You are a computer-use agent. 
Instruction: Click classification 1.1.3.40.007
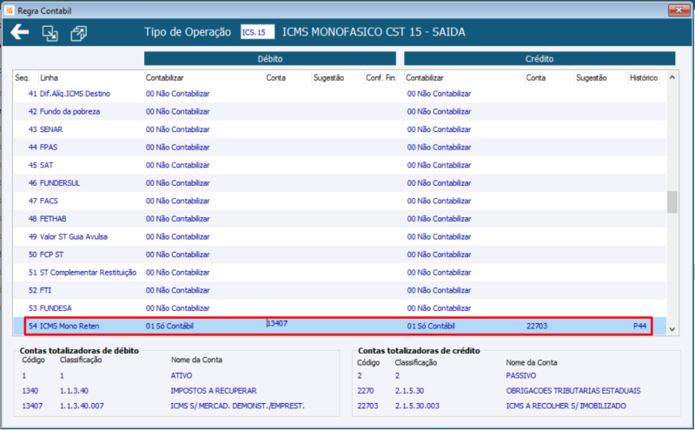(82, 406)
